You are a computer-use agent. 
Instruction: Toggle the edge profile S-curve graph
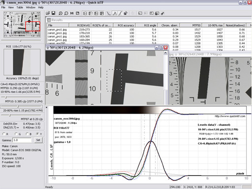tap(120, 13)
